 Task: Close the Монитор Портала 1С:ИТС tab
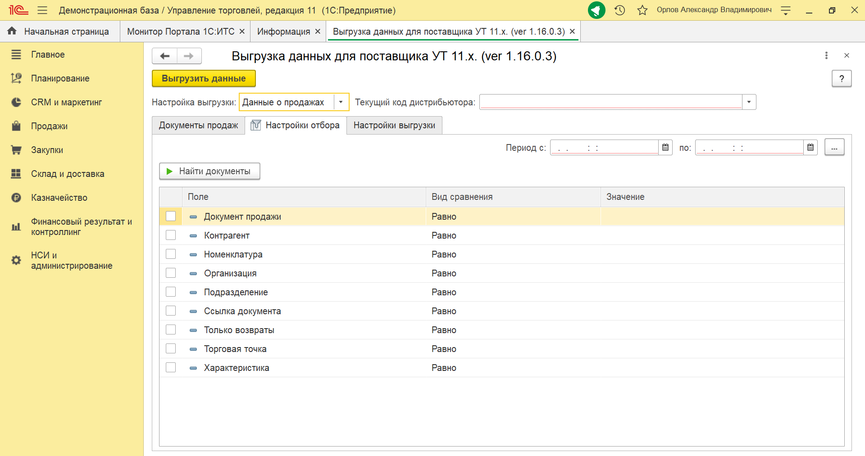(242, 32)
